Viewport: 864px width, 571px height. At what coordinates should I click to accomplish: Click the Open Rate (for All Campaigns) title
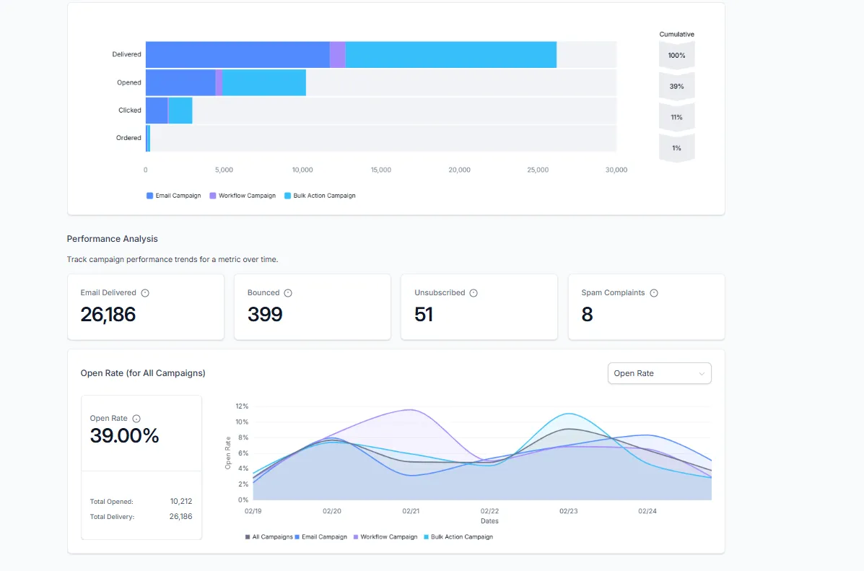pos(143,373)
